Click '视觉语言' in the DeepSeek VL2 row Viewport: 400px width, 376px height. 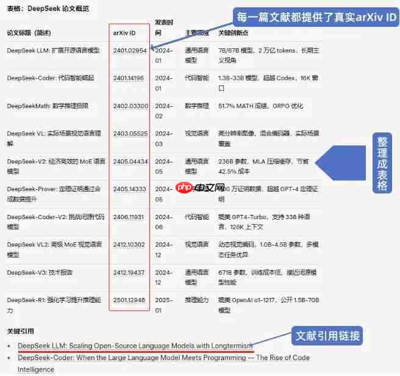tap(197, 245)
